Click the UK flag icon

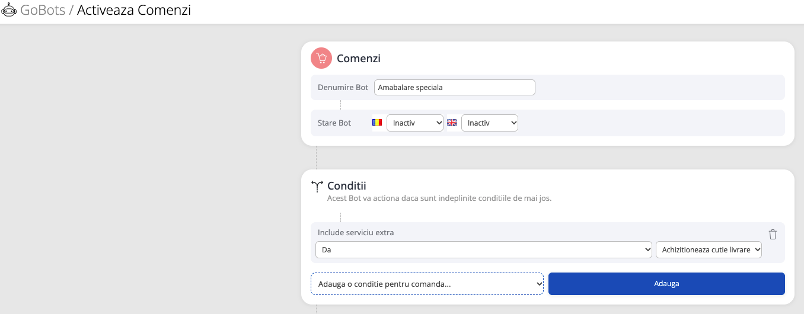coord(452,122)
